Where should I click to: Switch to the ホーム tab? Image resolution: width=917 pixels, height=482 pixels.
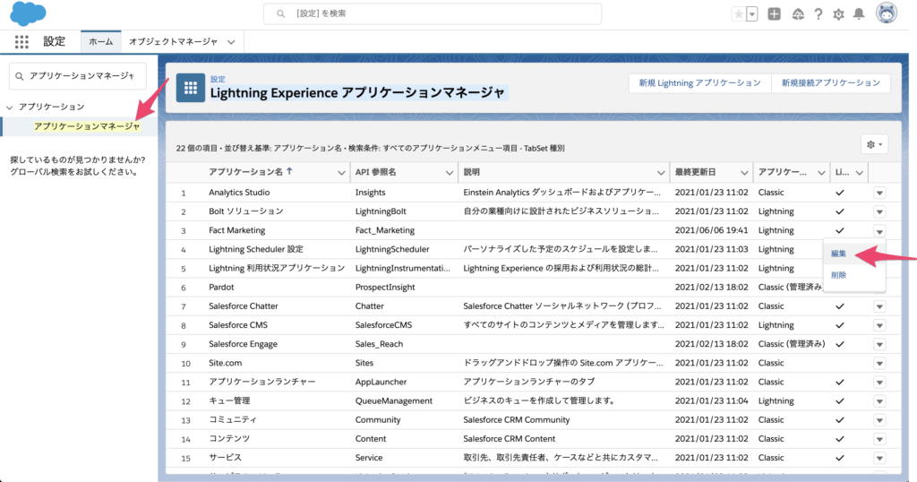pos(100,41)
